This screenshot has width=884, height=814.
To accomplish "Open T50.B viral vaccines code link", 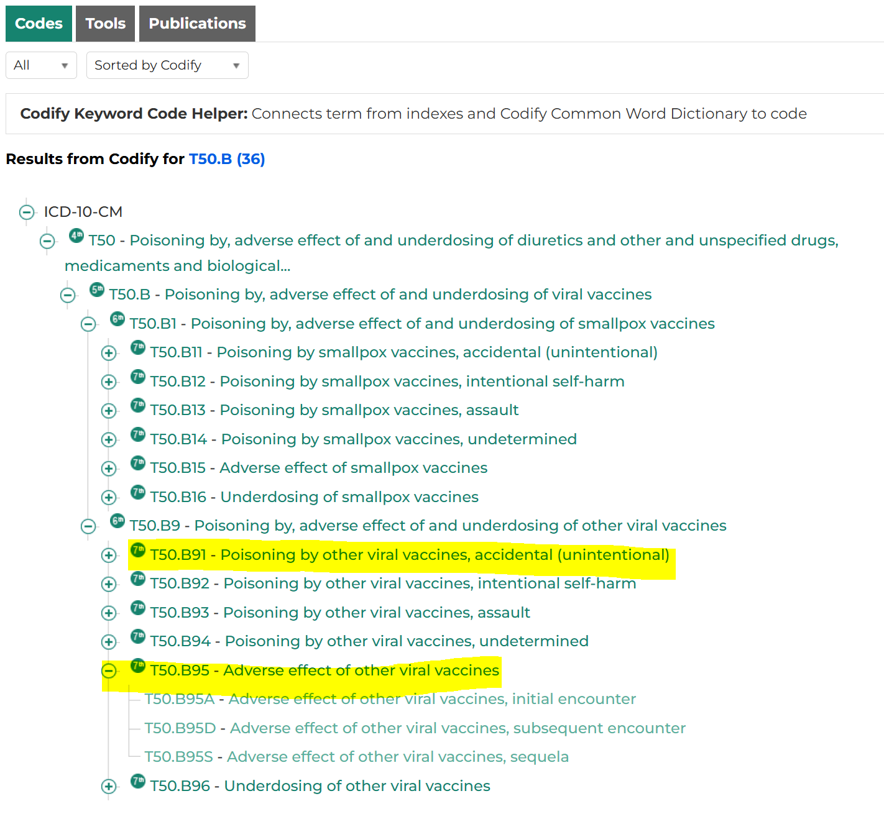I will (380, 295).
